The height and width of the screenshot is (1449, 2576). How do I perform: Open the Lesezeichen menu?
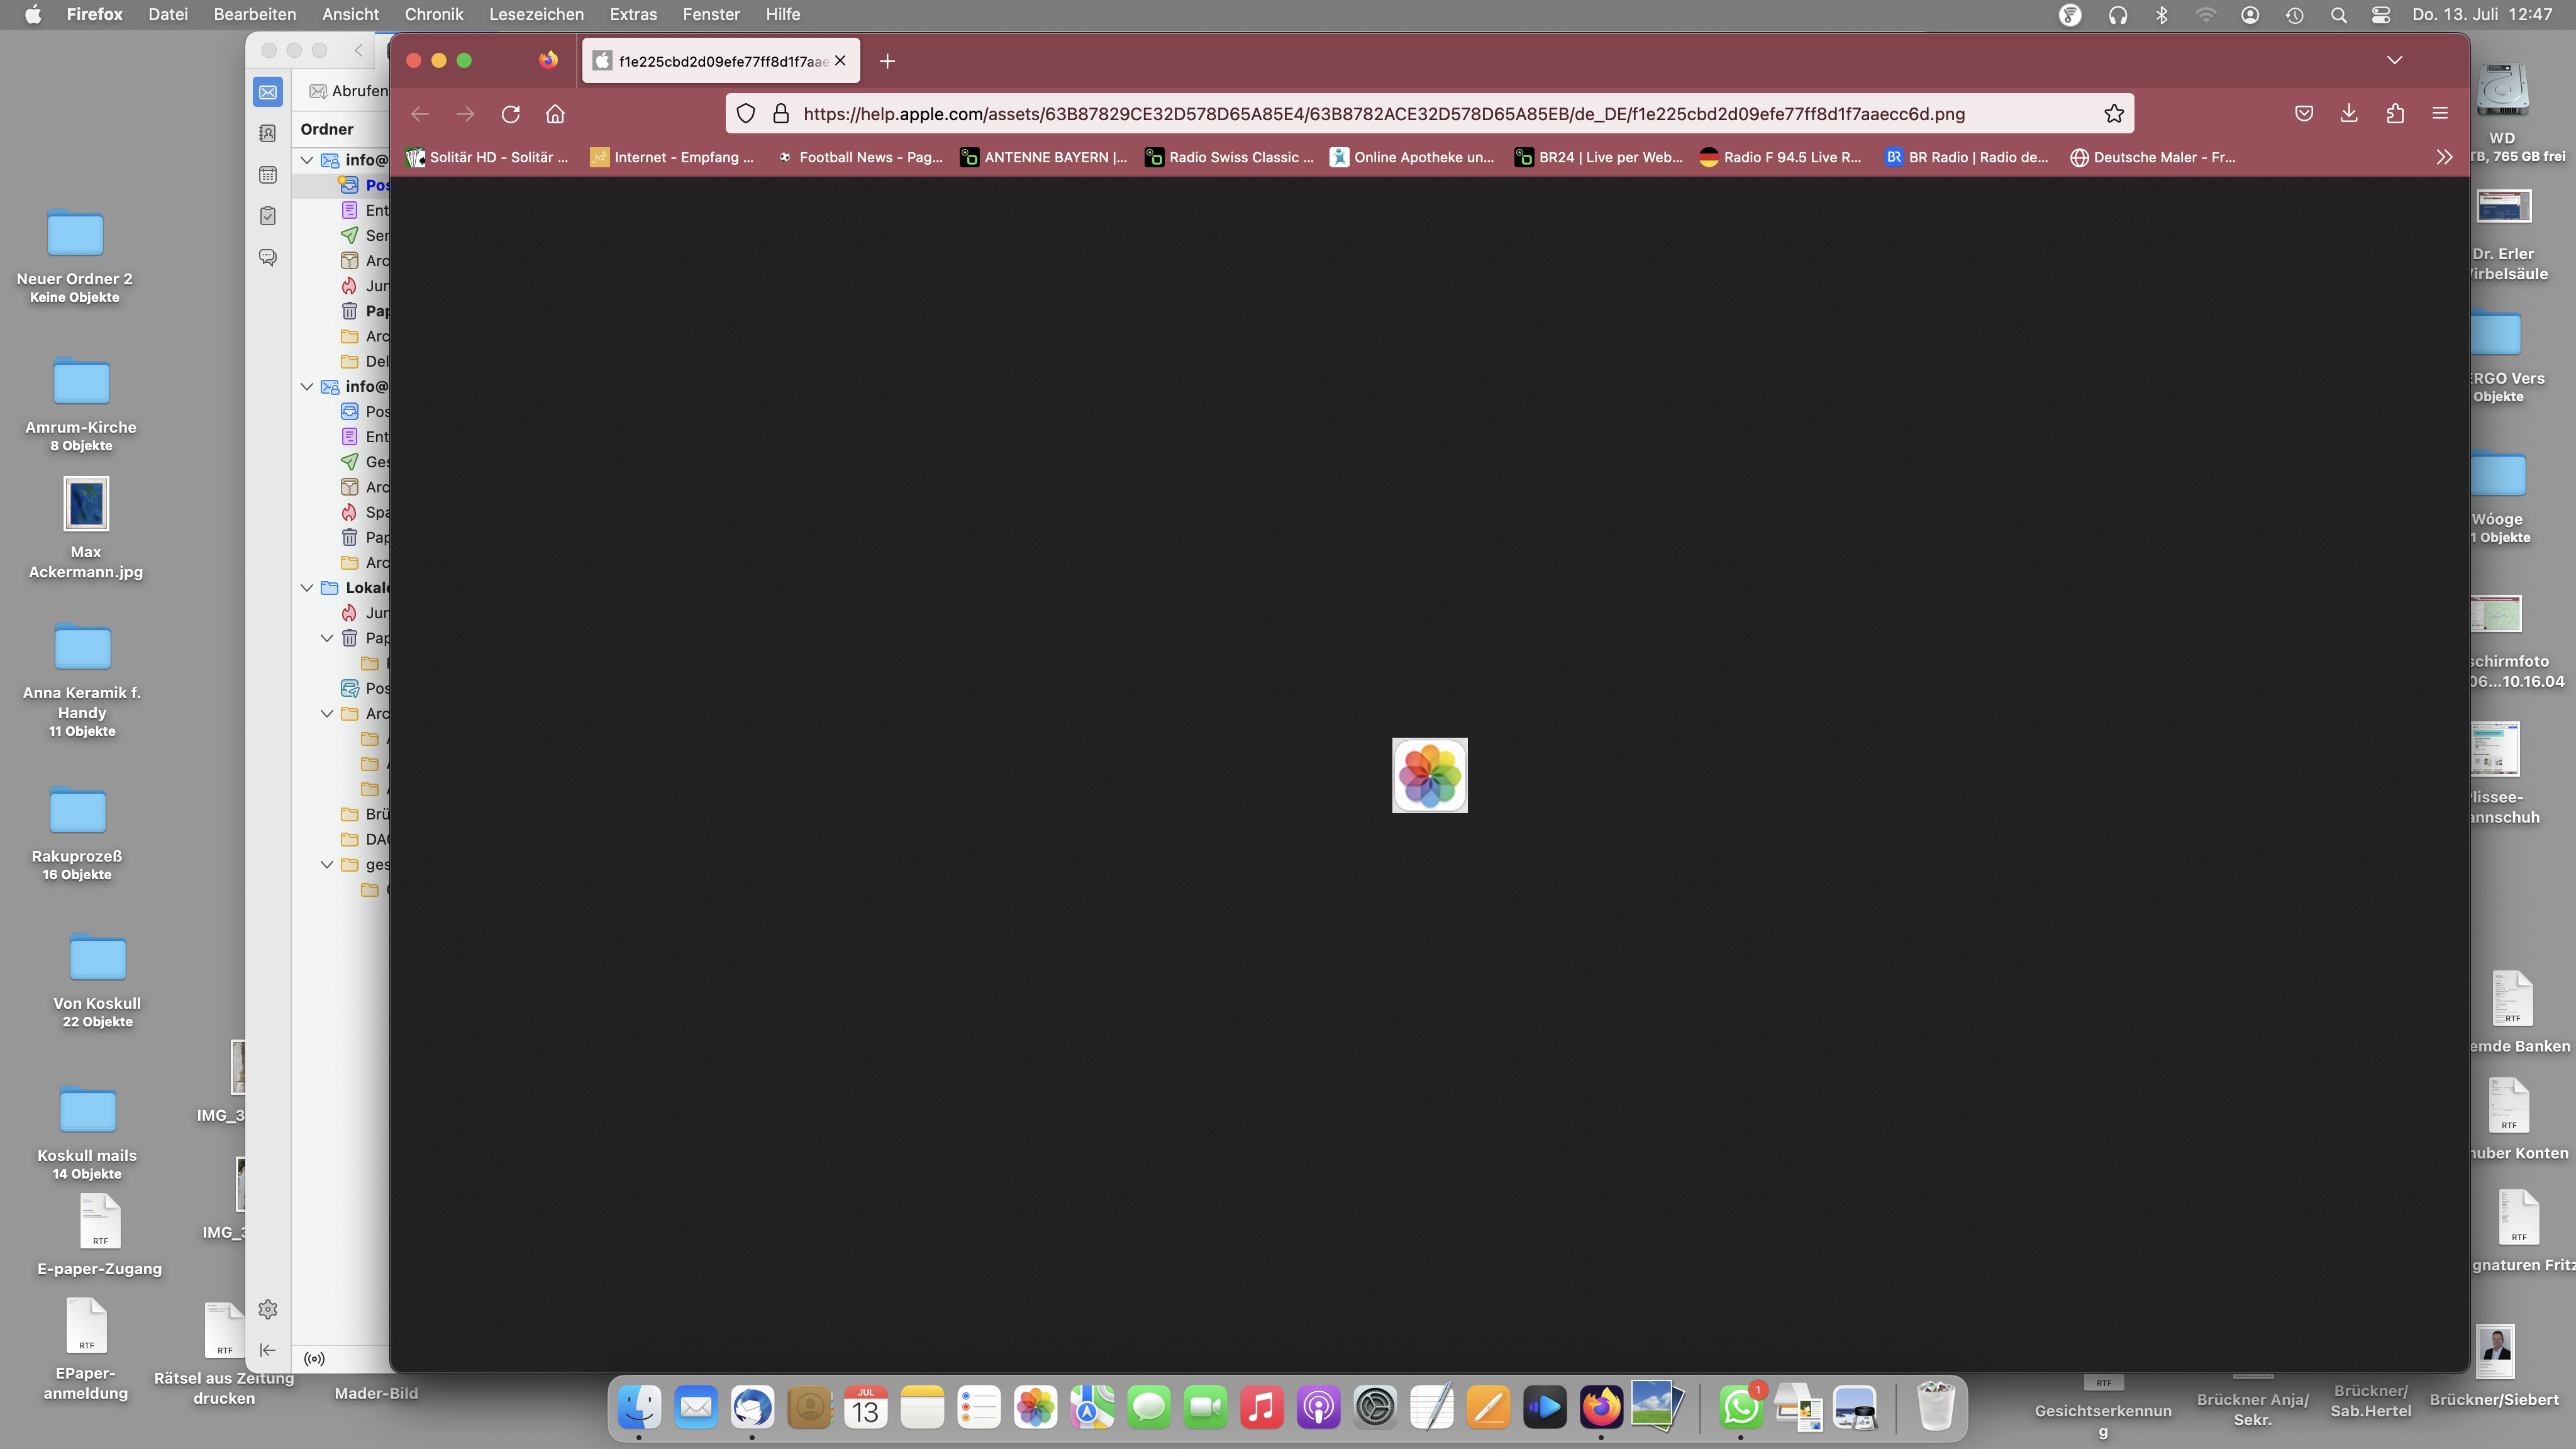point(536,14)
